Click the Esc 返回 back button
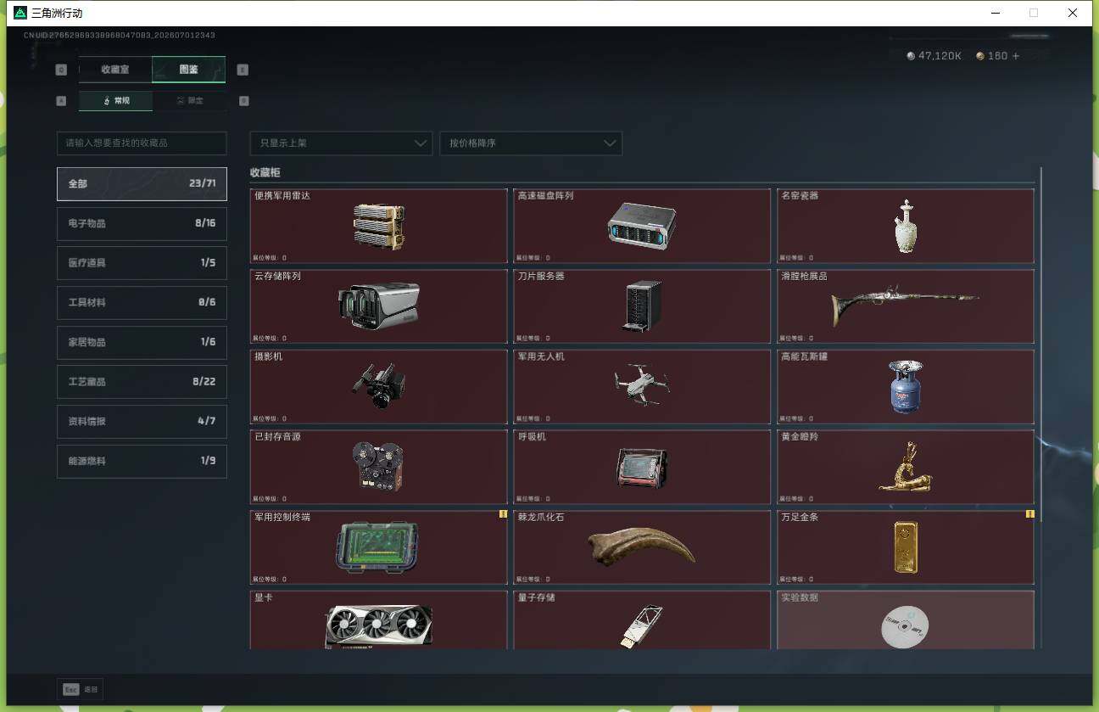The height and width of the screenshot is (712, 1099). 81,690
